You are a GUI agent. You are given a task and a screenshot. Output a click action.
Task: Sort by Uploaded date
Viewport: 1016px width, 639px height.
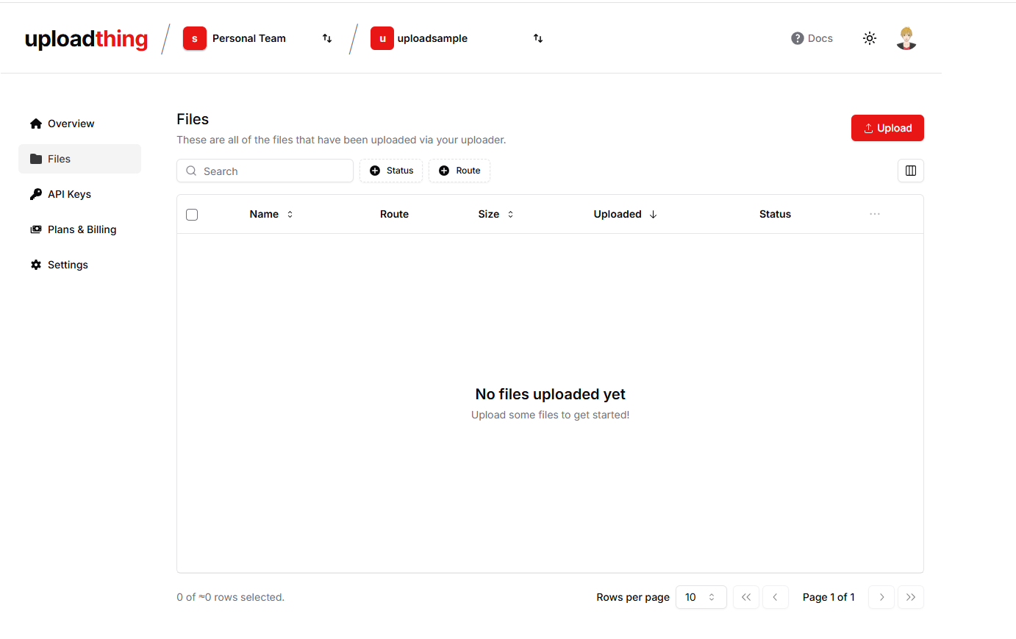(626, 214)
